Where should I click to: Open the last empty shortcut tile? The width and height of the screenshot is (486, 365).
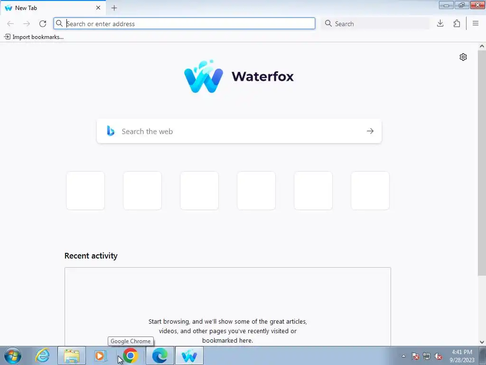point(370,191)
